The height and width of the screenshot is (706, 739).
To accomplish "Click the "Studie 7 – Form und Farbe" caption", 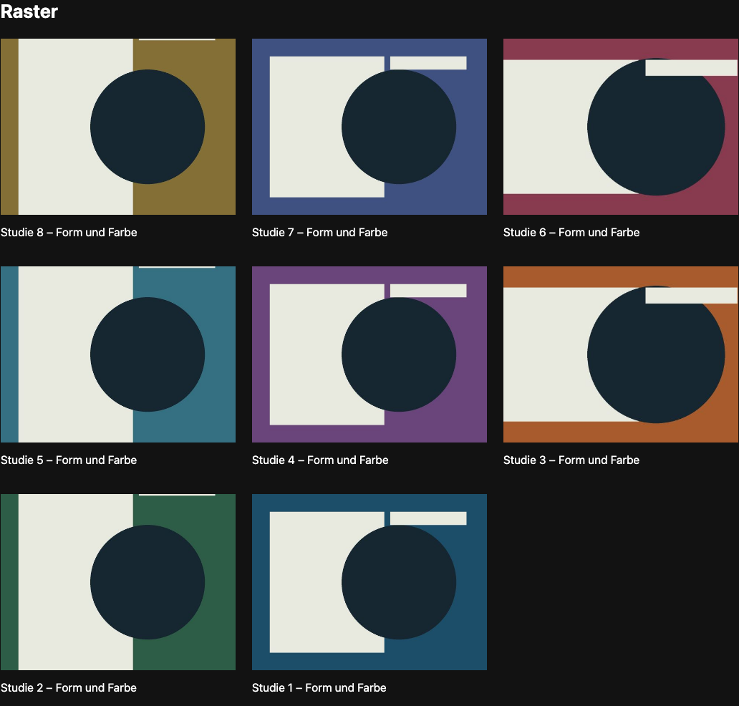I will 320,232.
